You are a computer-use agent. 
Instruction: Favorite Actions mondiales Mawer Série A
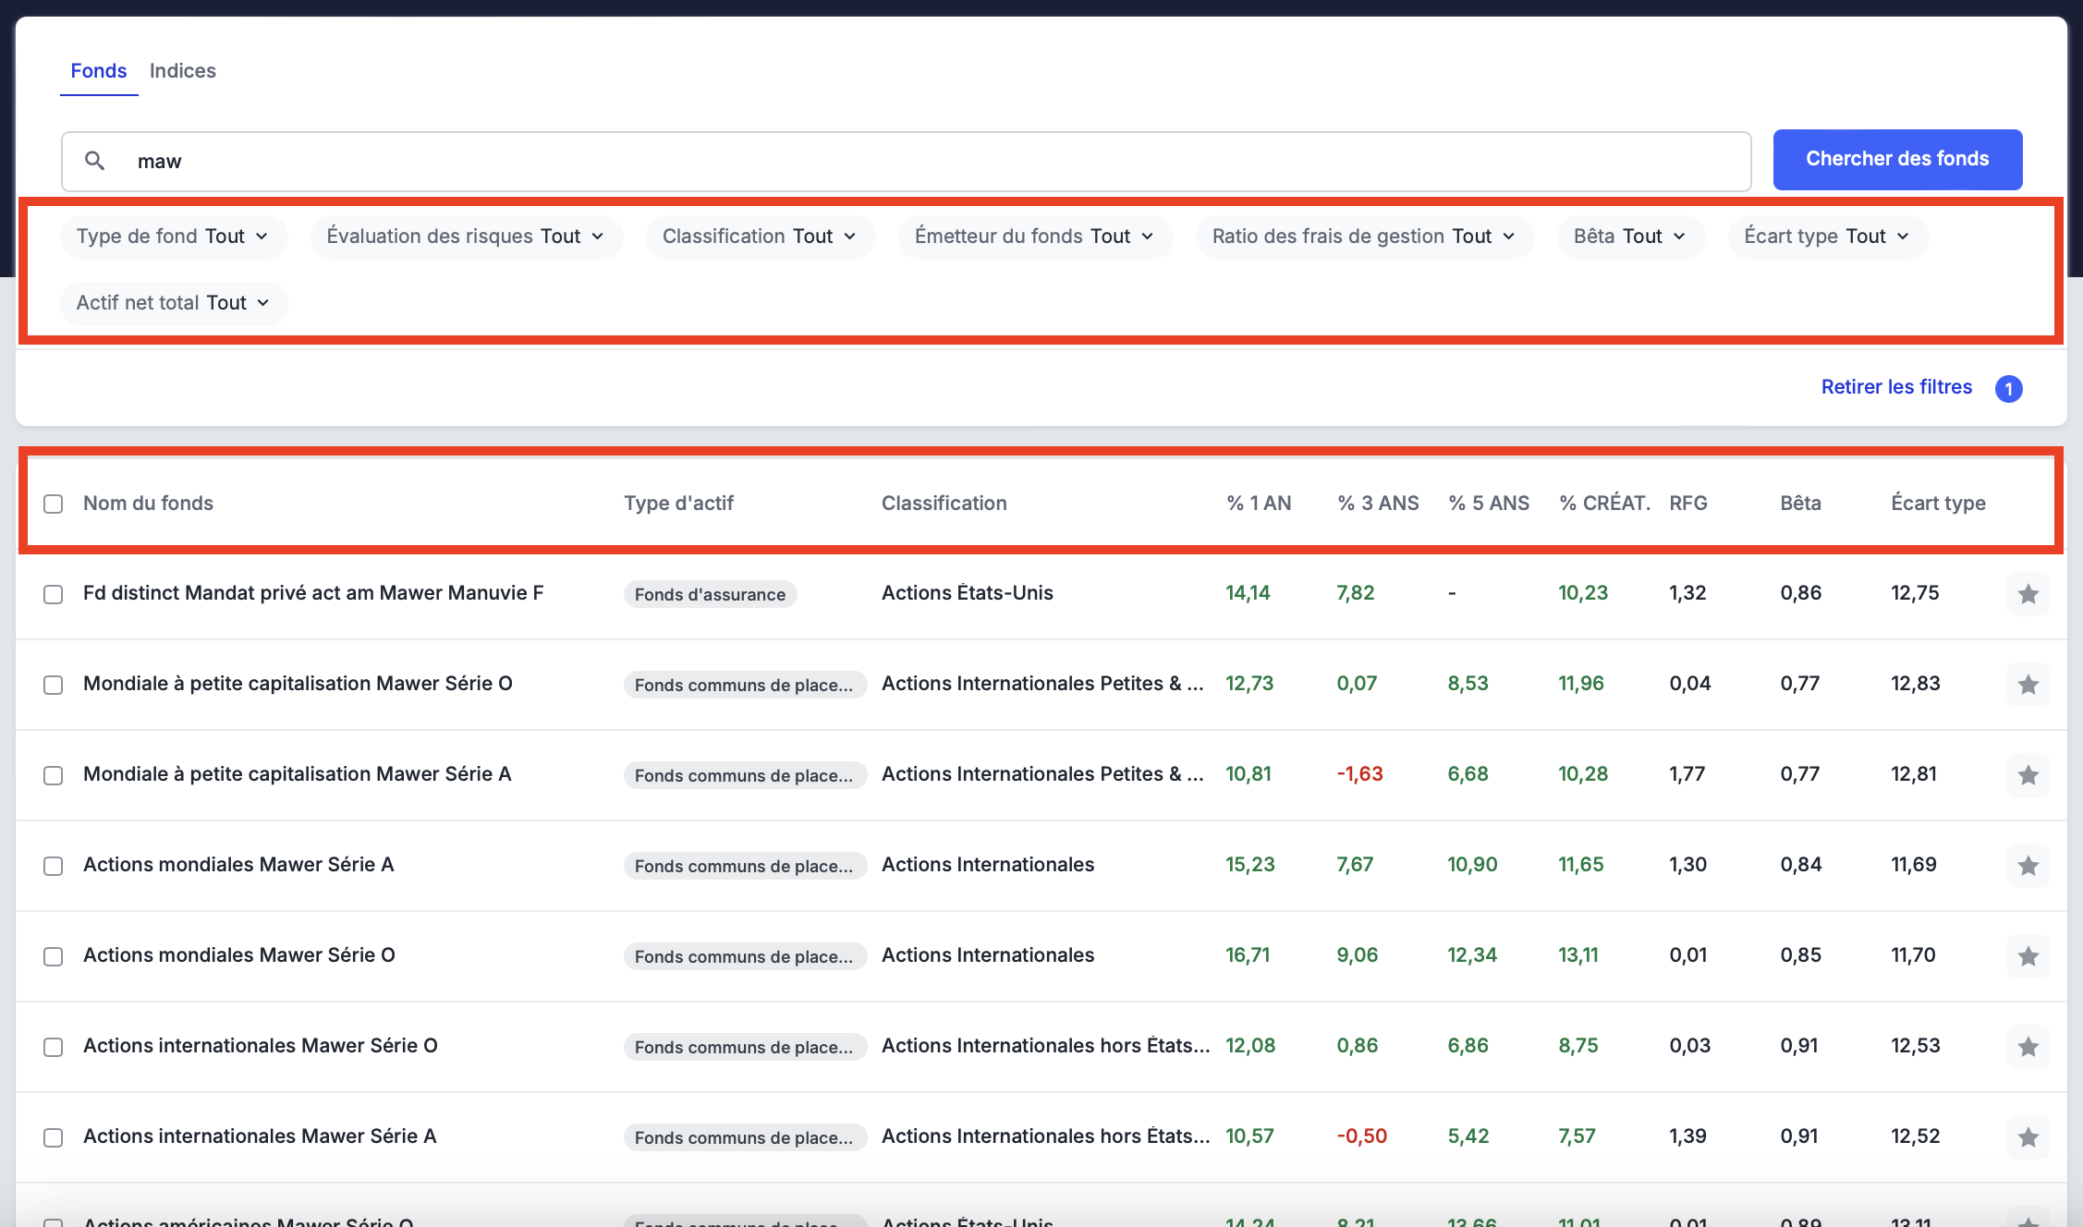(2028, 866)
